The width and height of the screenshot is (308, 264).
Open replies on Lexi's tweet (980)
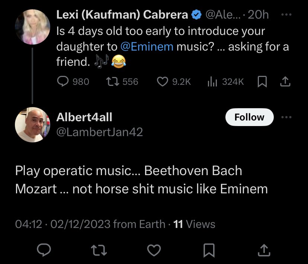coord(73,81)
